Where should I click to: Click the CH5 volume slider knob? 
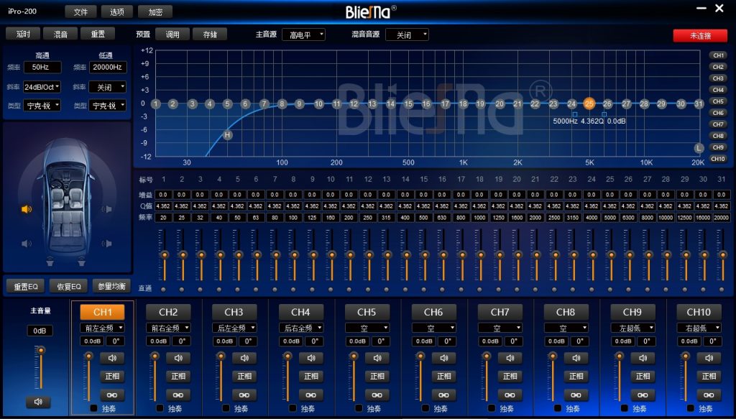click(x=354, y=356)
